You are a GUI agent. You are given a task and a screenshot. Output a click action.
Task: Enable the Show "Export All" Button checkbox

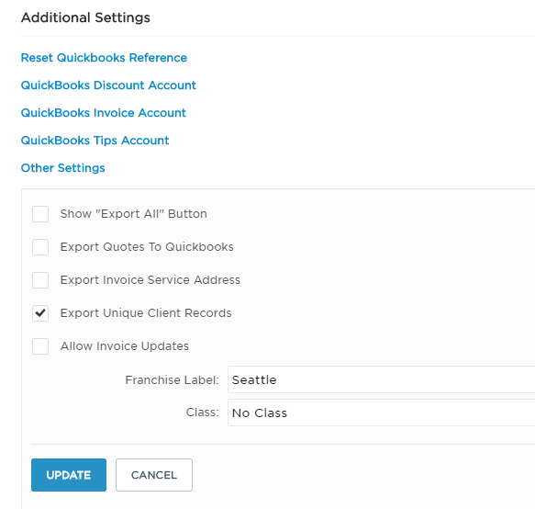(x=40, y=214)
